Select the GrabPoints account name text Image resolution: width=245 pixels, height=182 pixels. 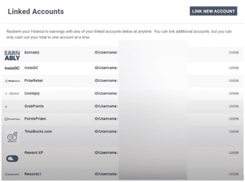click(34, 106)
